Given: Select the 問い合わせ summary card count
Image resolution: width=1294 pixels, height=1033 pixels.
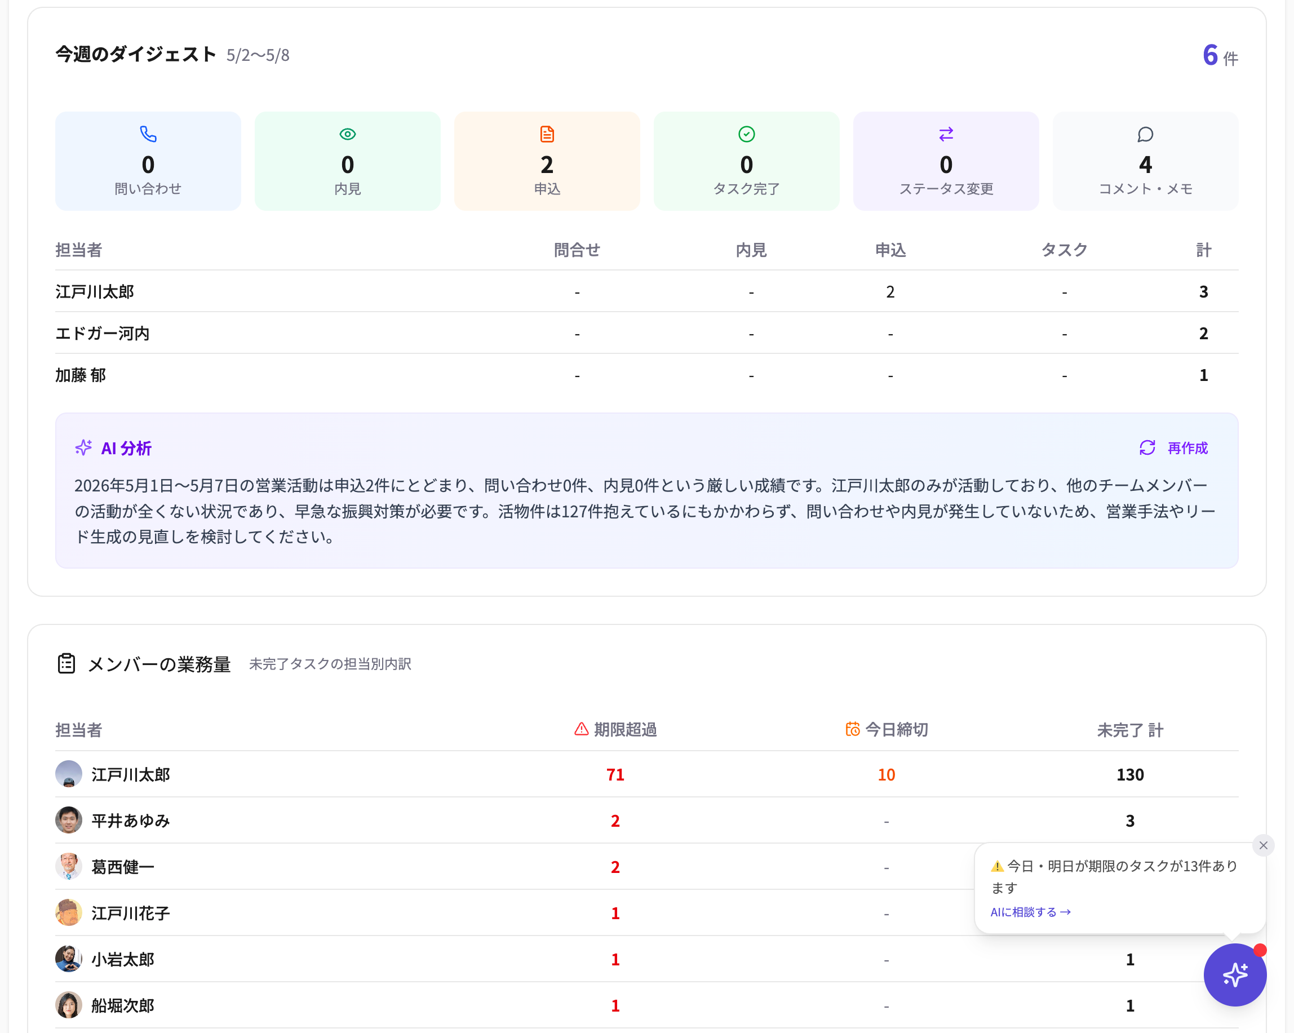Looking at the screenshot, I should click(148, 165).
